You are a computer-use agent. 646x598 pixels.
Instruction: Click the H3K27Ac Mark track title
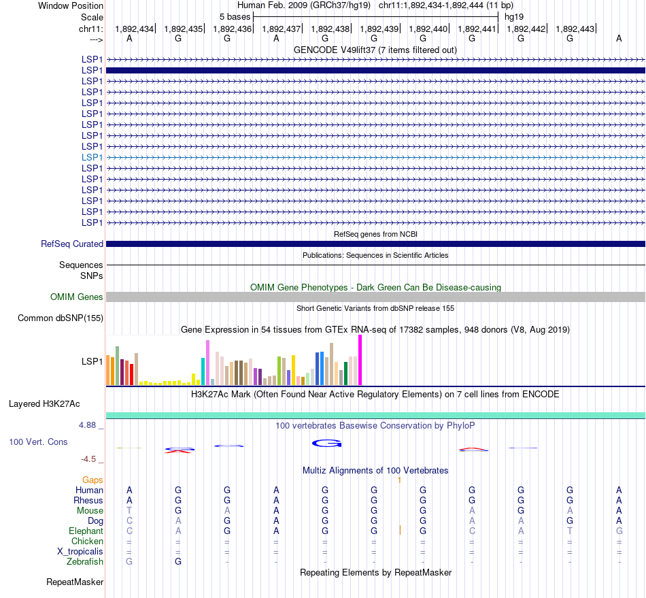click(375, 395)
